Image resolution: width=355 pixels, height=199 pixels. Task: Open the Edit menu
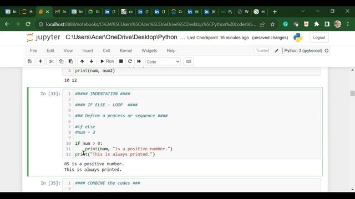(50, 50)
